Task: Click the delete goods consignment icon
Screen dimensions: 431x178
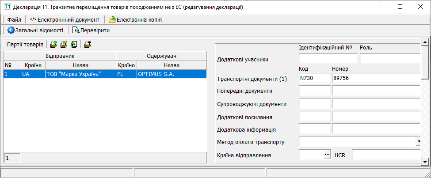Action: (x=88, y=45)
